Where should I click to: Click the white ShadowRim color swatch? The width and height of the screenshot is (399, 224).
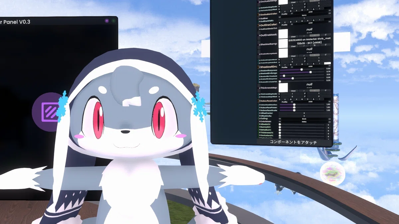[327, 63]
